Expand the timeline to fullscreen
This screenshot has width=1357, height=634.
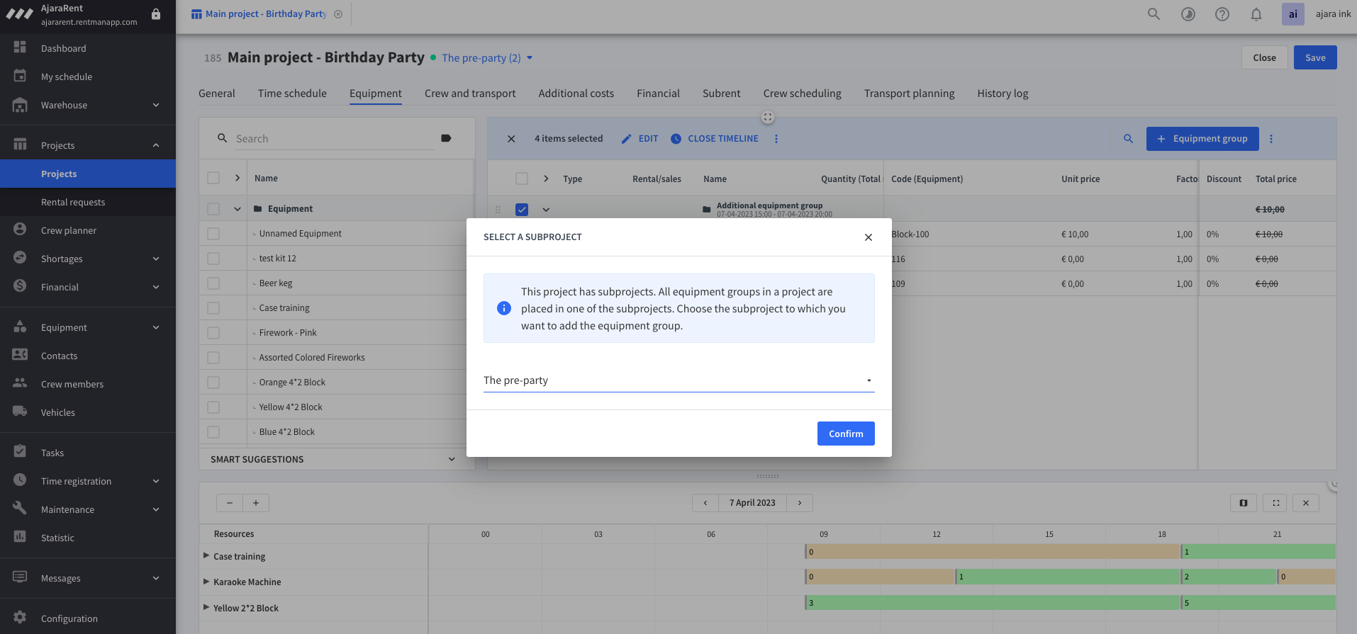pyautogui.click(x=1276, y=503)
